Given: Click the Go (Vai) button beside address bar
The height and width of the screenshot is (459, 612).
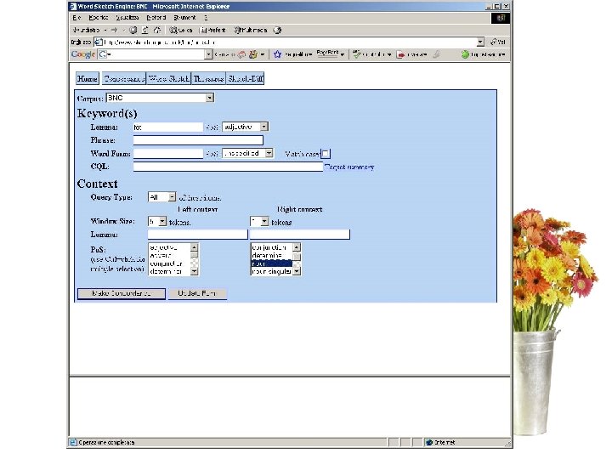Looking at the screenshot, I should coord(498,42).
